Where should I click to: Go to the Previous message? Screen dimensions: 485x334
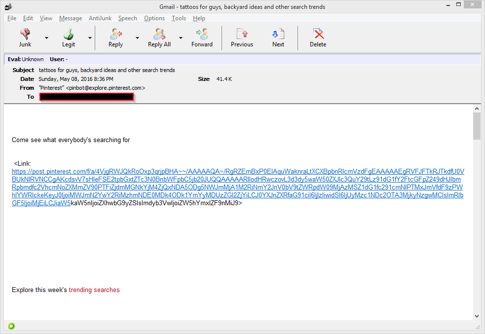pos(242,37)
